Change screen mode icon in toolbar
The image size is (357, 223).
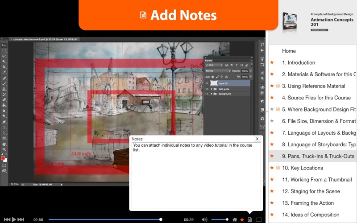(x=4, y=171)
